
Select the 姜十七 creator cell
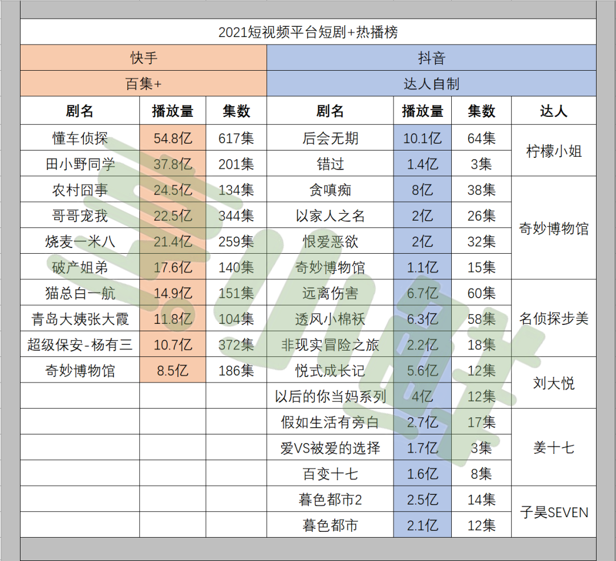(x=553, y=448)
